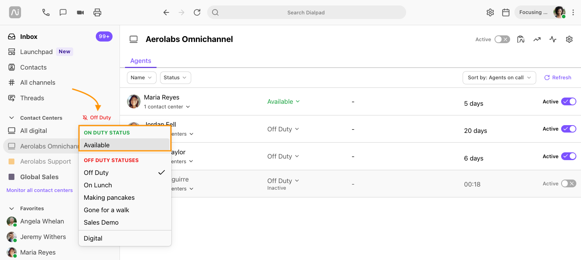Image resolution: width=581 pixels, height=260 pixels.
Task: Click Monitor all contact centers link
Action: coord(40,190)
